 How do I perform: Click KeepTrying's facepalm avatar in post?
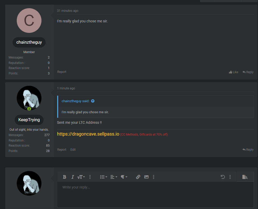click(x=29, y=98)
